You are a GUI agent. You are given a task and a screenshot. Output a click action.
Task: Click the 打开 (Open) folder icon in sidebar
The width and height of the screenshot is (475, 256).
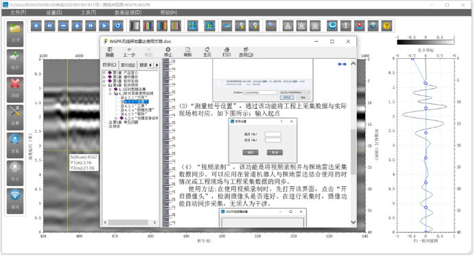tap(15, 34)
